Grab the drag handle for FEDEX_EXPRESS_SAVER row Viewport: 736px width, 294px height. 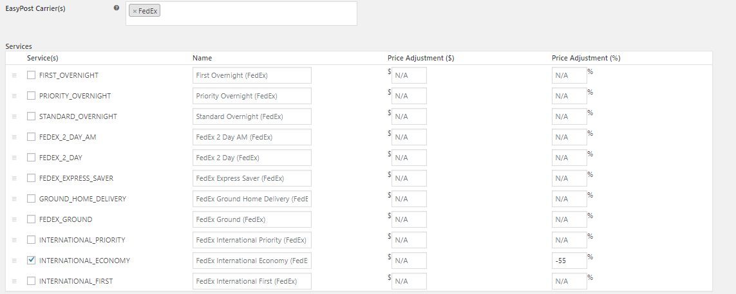[x=14, y=178]
